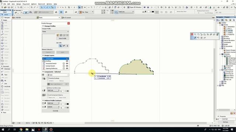The image size is (236, 132).
Task: Select the Construction design layer row
Action: pyautogui.click(x=55, y=59)
